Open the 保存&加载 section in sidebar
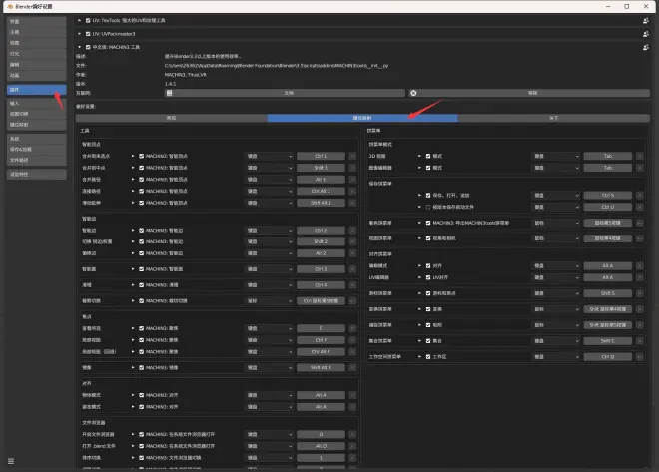Screen dimensions: 659x472 pyautogui.click(x=37, y=150)
